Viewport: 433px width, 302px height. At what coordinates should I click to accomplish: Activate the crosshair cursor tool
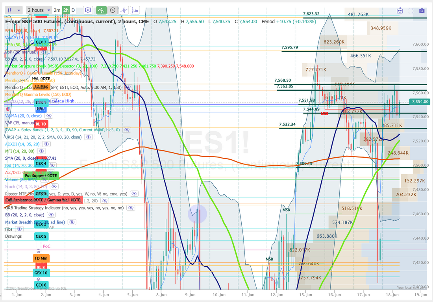(124, 10)
